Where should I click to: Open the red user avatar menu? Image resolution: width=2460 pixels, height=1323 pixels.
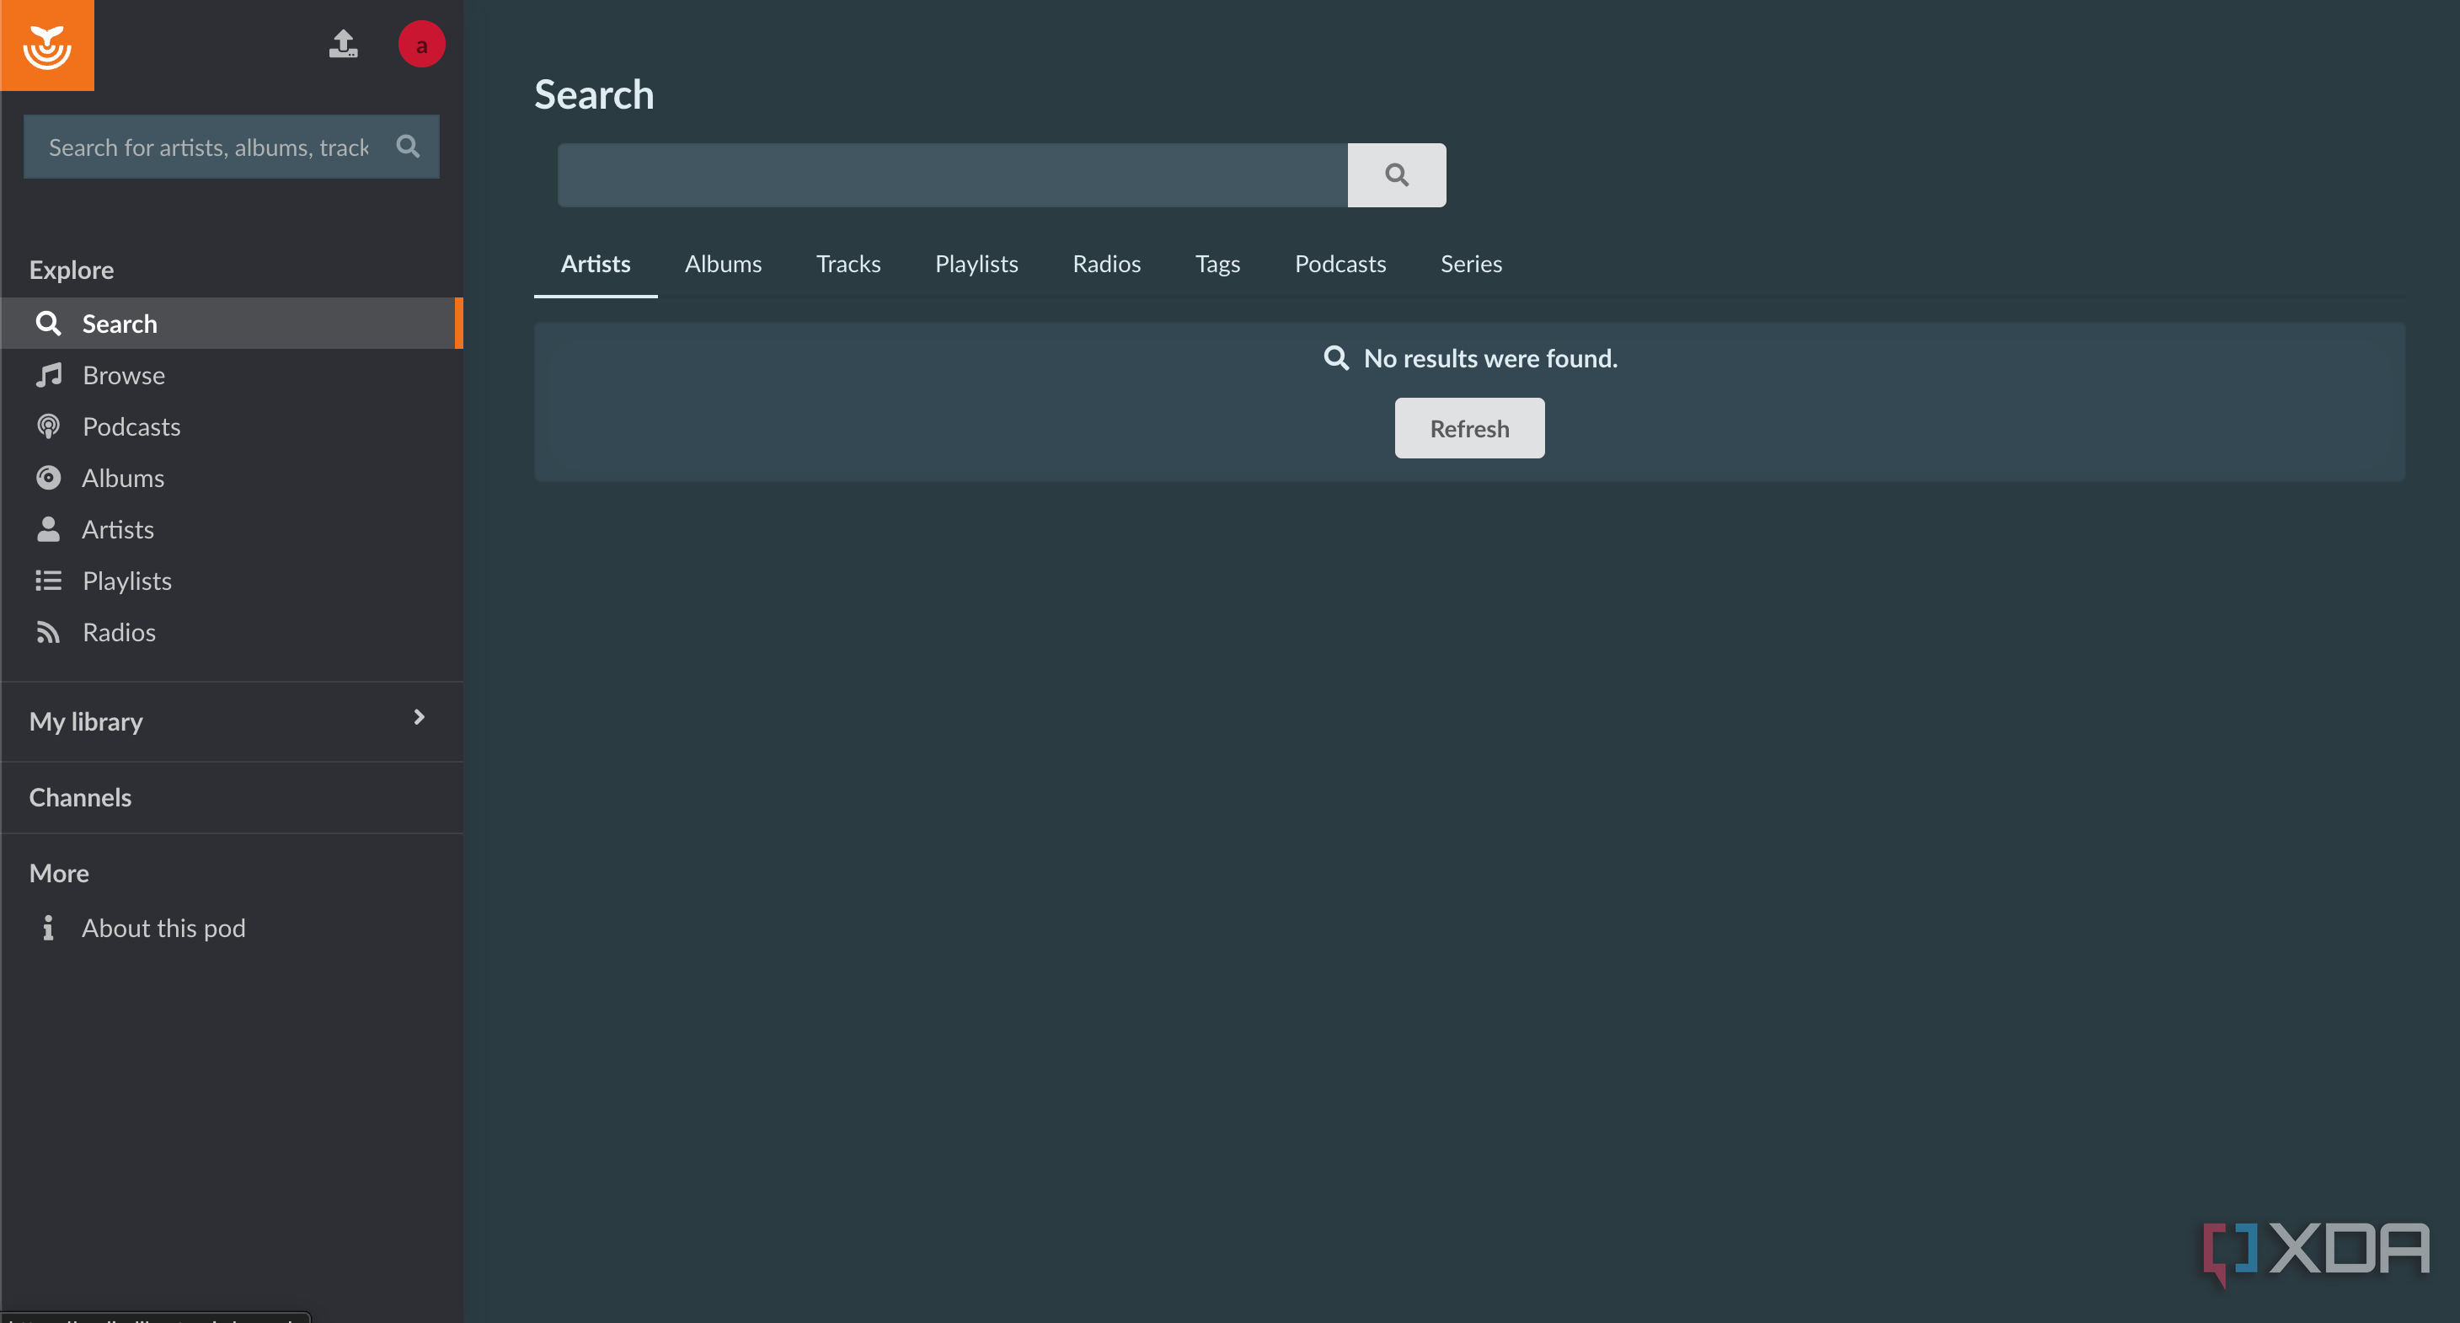(421, 45)
